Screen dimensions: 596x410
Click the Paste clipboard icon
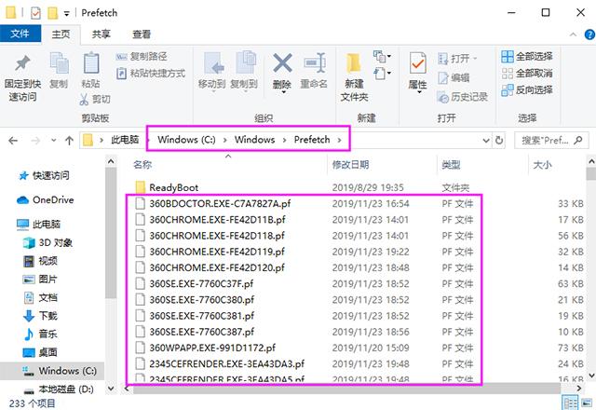91,63
